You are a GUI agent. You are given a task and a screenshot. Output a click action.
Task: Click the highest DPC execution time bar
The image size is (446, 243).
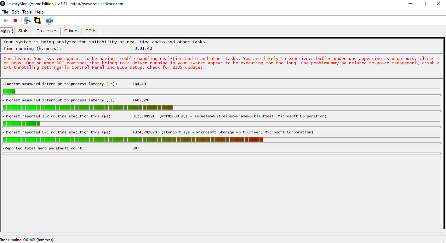(221, 139)
